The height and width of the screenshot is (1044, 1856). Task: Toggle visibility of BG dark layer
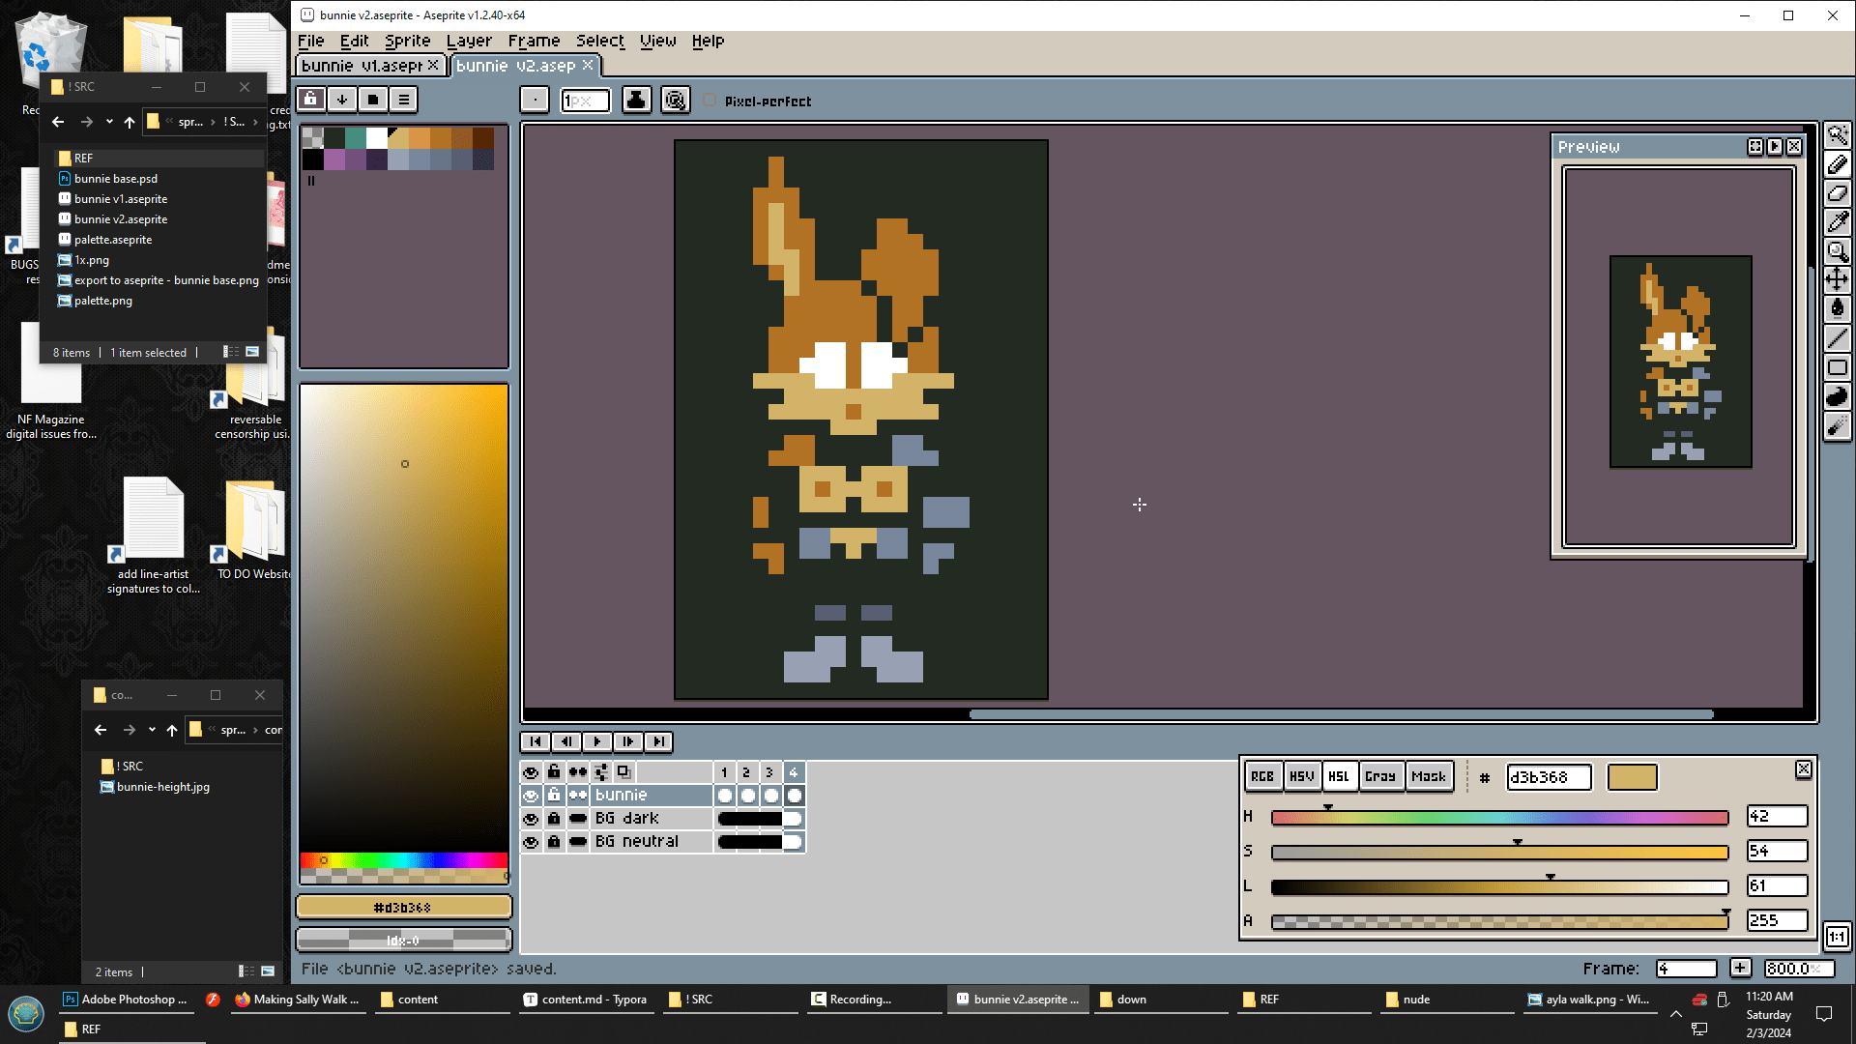[x=531, y=819]
